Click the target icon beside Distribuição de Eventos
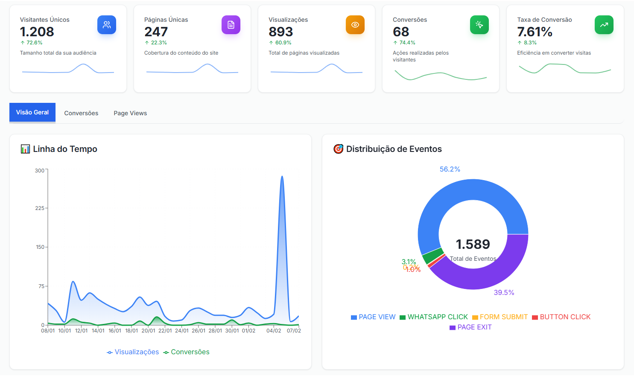The height and width of the screenshot is (376, 634). pyautogui.click(x=339, y=149)
